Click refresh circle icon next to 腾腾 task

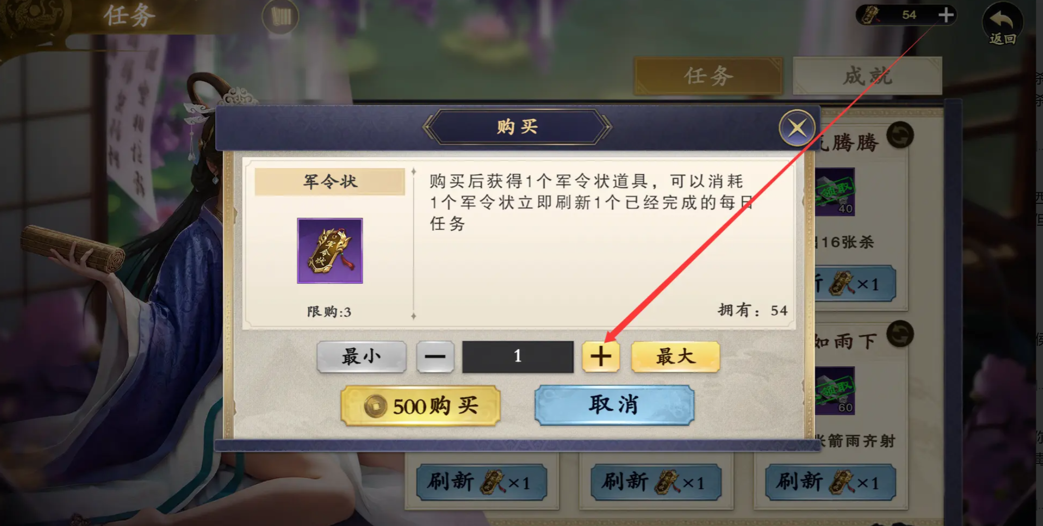[x=900, y=135]
